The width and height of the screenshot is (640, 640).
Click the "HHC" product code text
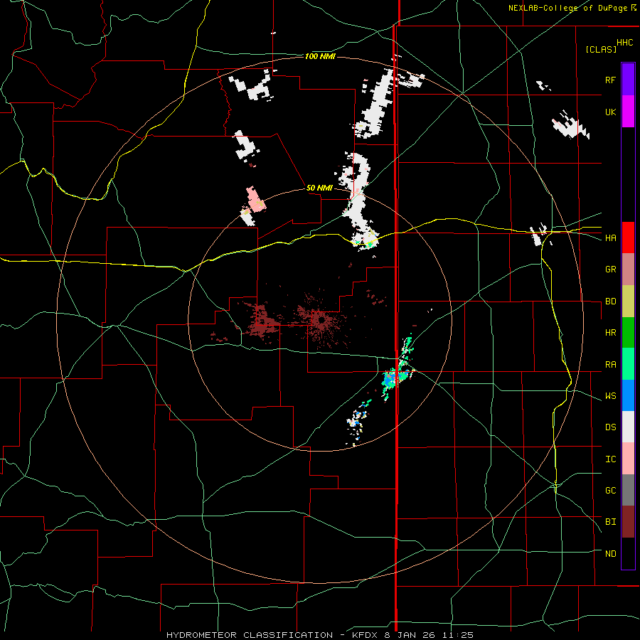624,43
